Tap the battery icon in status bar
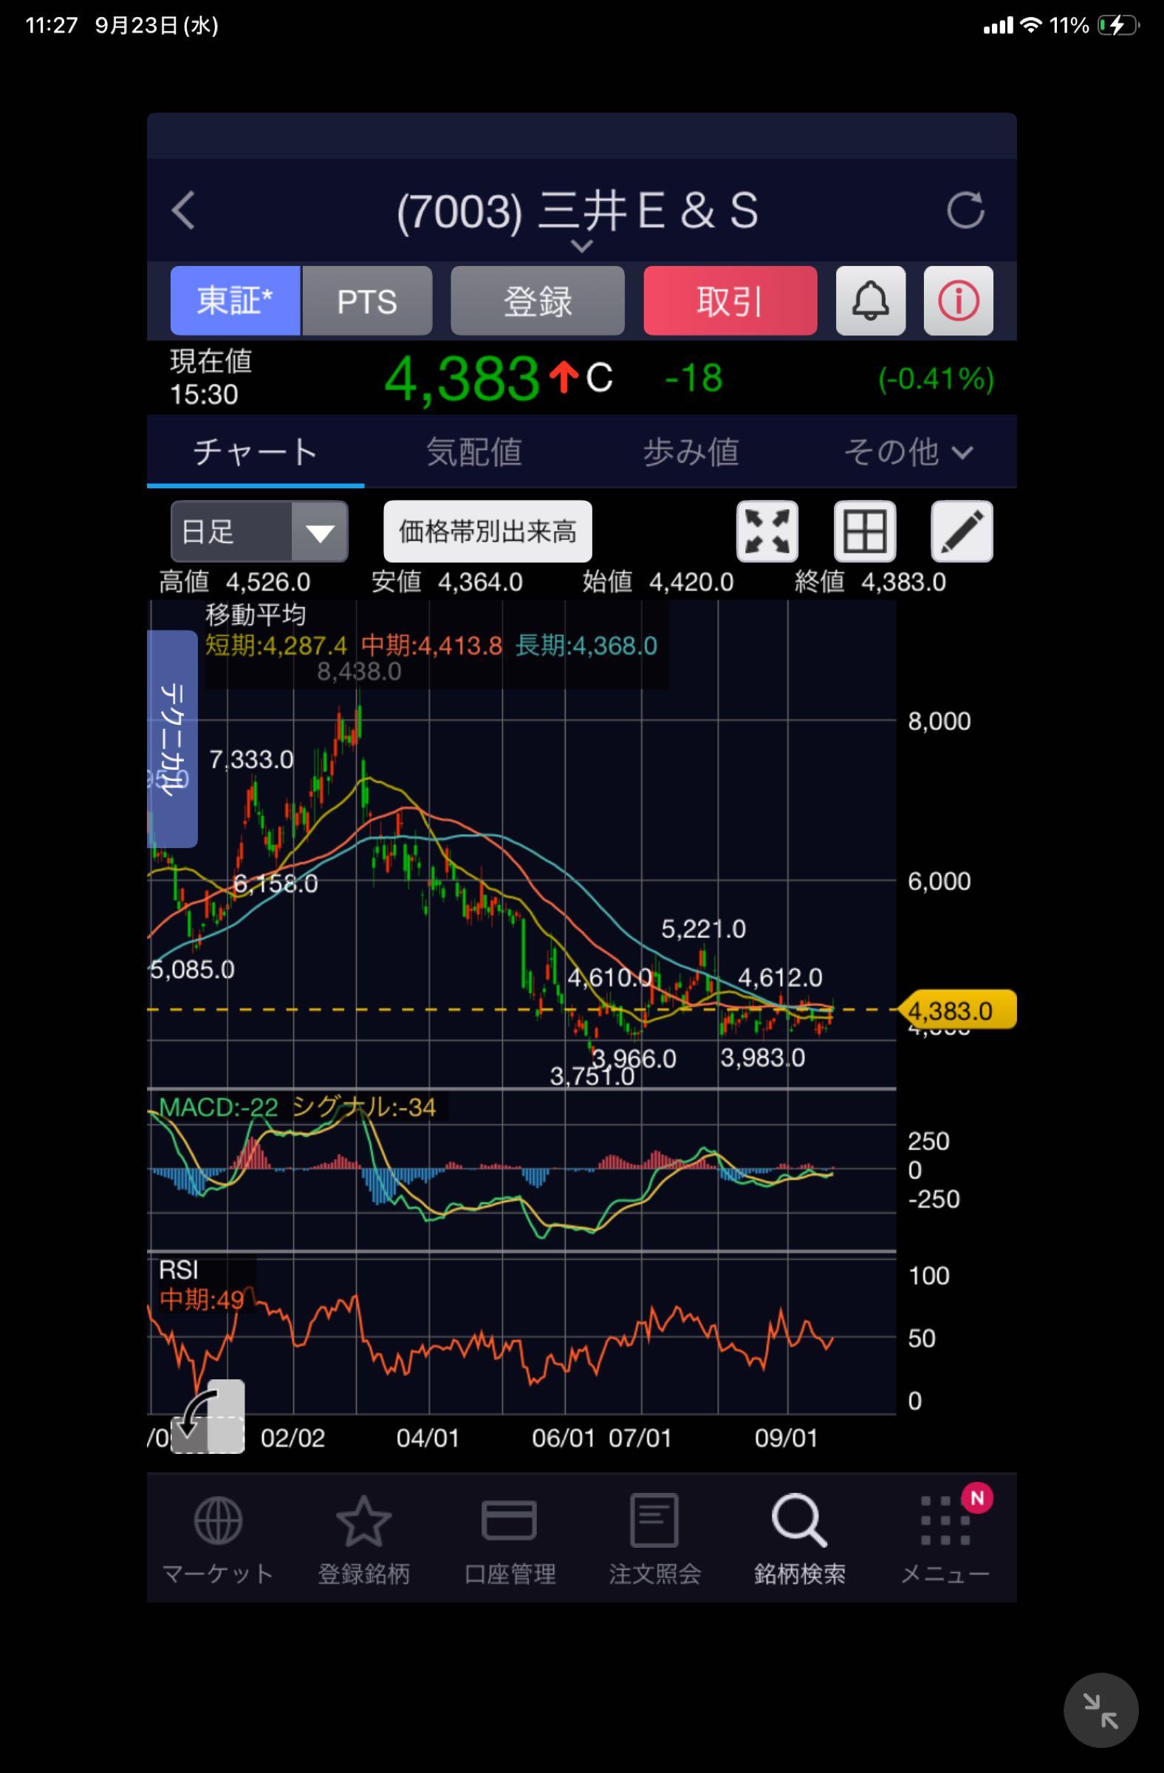 pyautogui.click(x=1120, y=25)
